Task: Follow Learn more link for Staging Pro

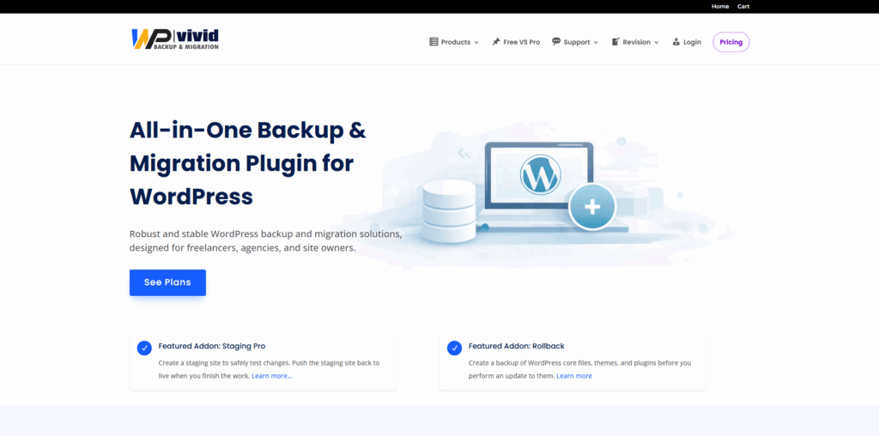Action: pyautogui.click(x=272, y=376)
